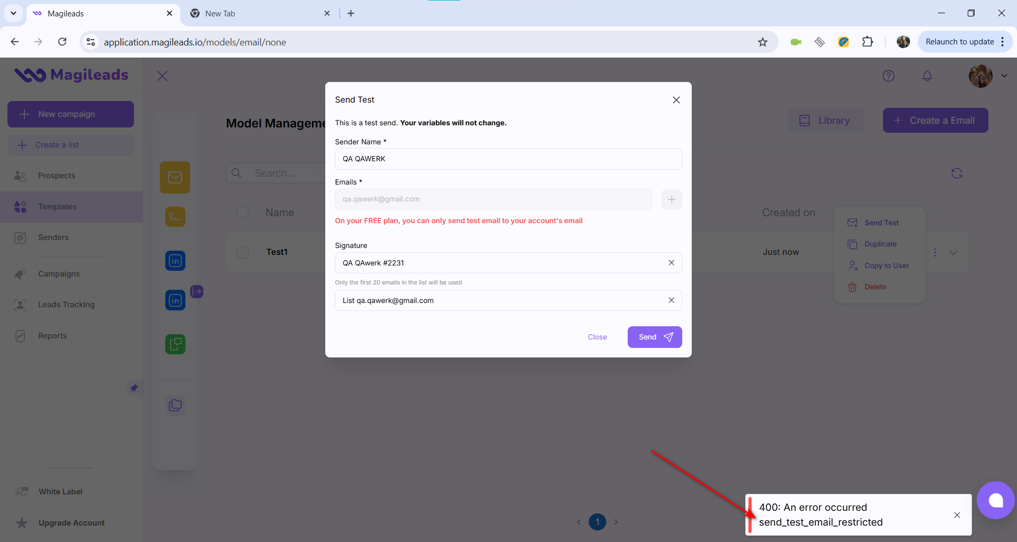Choose Send Test in context menu
The image size is (1017, 542).
tap(873, 223)
